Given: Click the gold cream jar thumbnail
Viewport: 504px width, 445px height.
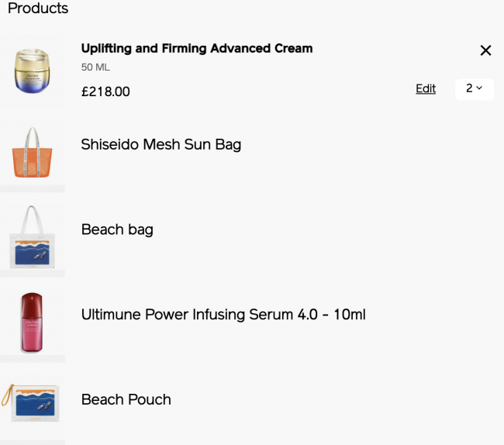Looking at the screenshot, I should [32, 71].
